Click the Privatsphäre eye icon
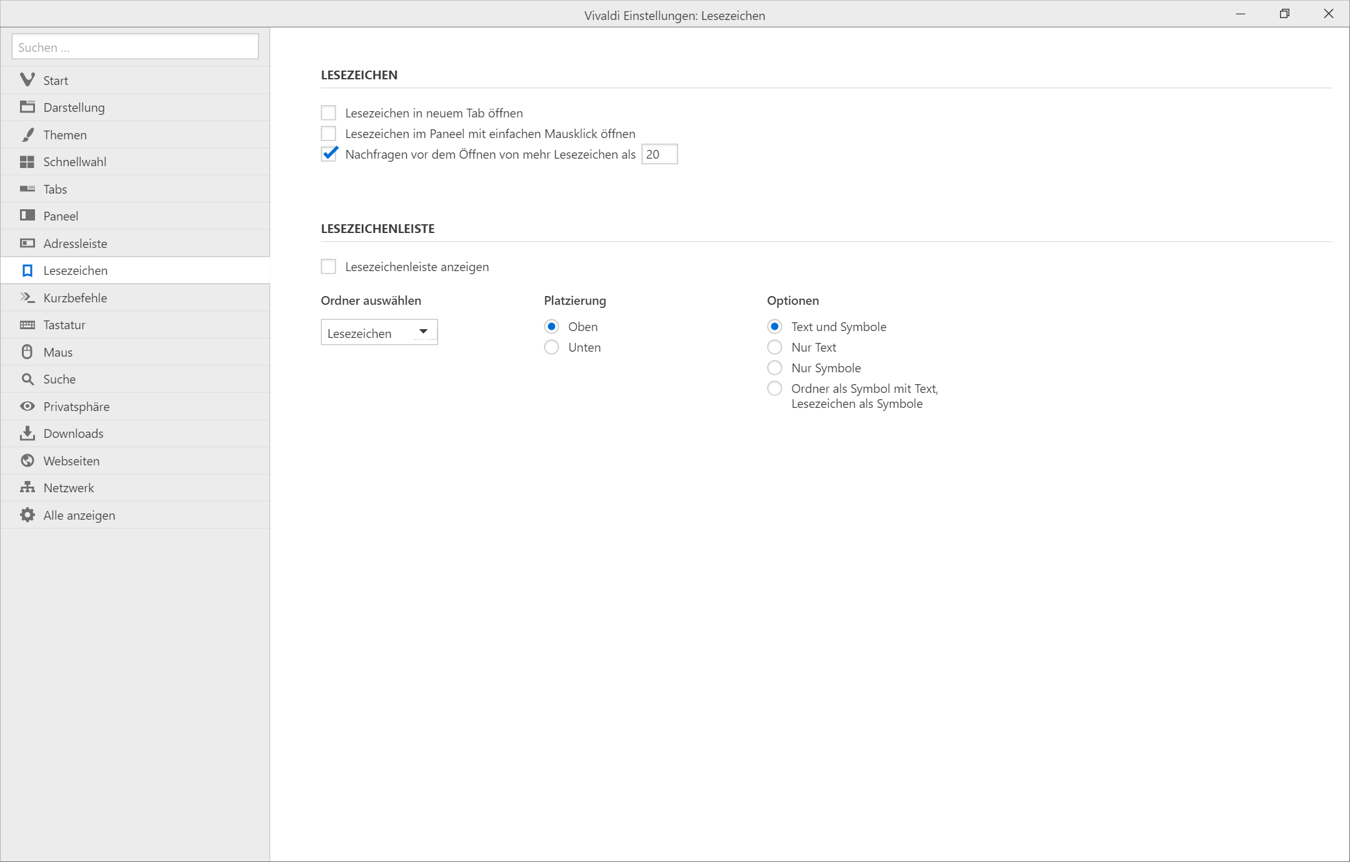Viewport: 1350px width, 862px height. pos(27,406)
